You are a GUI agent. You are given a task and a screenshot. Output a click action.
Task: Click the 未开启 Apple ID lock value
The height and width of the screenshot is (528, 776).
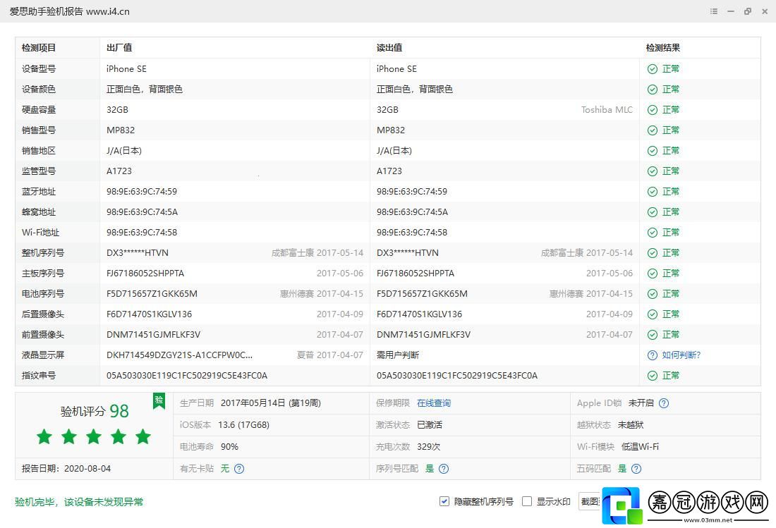point(641,403)
